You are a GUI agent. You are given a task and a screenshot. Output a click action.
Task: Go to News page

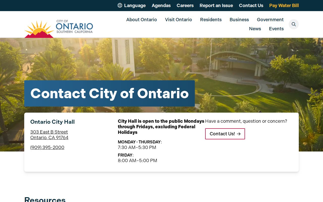pos(255,29)
